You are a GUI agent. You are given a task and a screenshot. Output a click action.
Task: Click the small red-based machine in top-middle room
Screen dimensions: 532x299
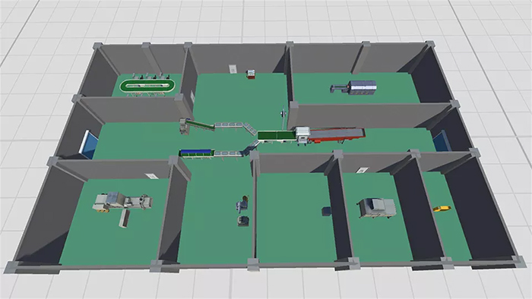[x=251, y=74]
